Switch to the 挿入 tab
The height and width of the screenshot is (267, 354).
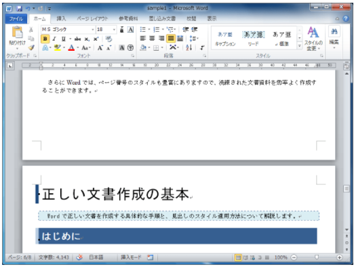pyautogui.click(x=61, y=19)
